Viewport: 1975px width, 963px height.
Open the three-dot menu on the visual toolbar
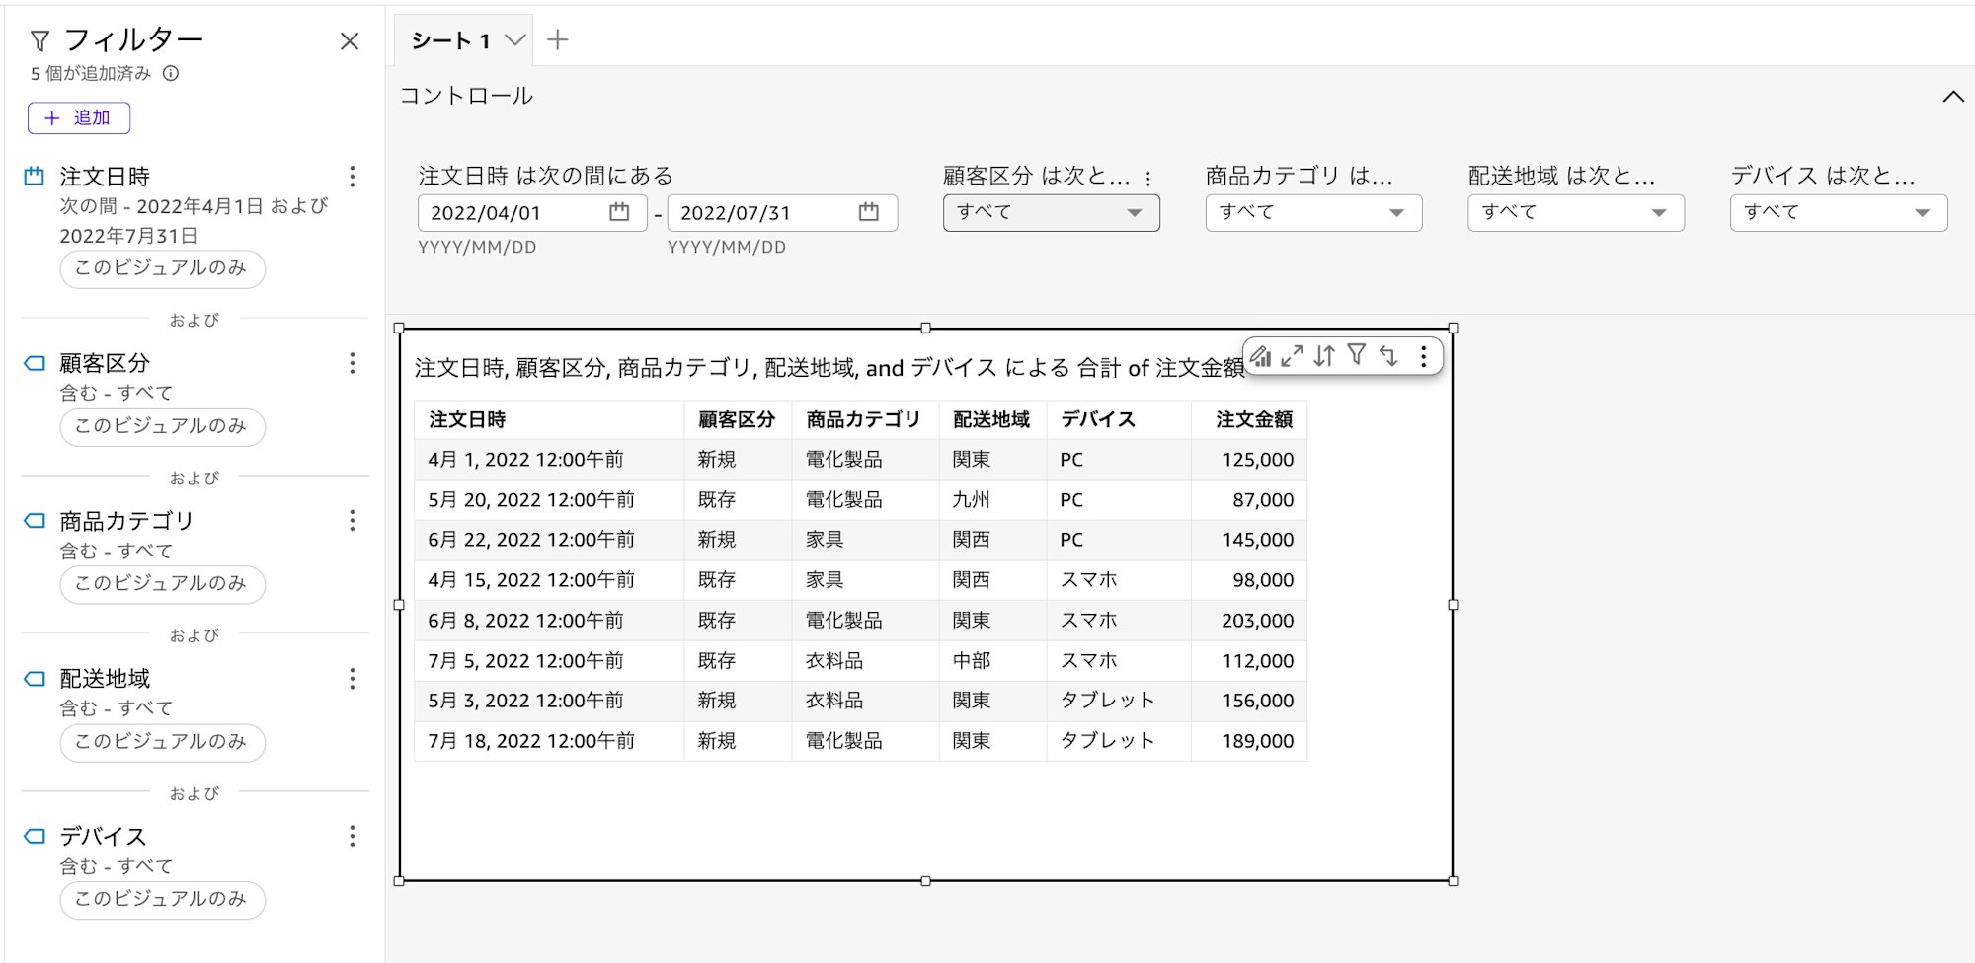pyautogui.click(x=1424, y=356)
